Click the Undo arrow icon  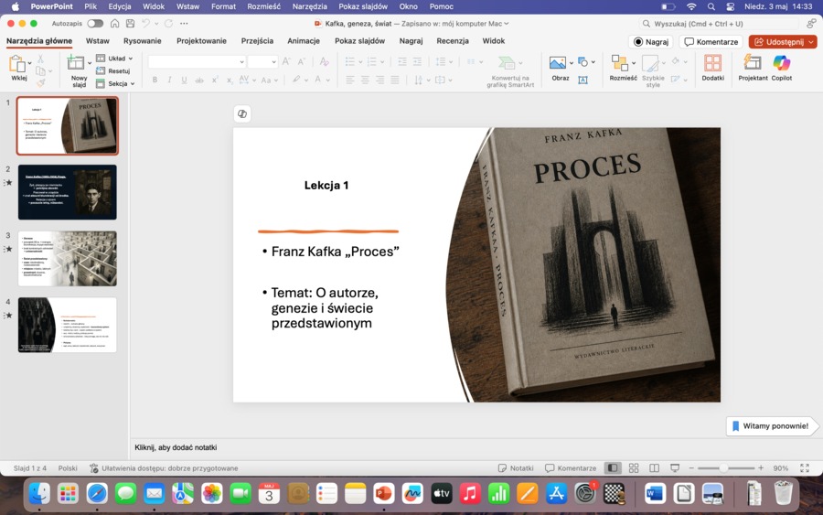[x=146, y=24]
